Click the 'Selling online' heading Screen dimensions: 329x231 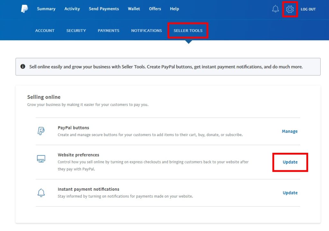pyautogui.click(x=44, y=97)
